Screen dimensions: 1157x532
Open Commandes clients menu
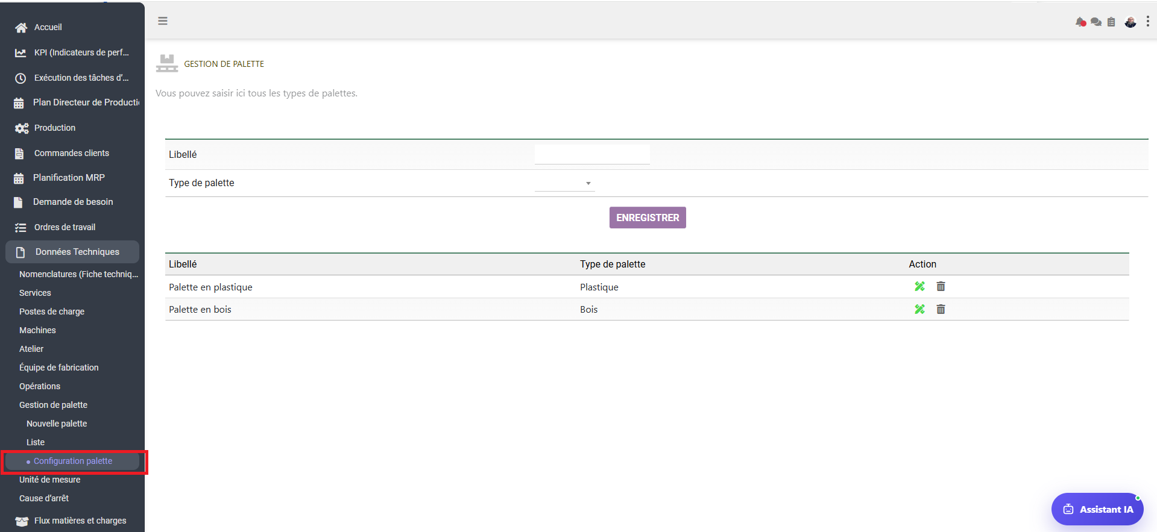point(71,153)
